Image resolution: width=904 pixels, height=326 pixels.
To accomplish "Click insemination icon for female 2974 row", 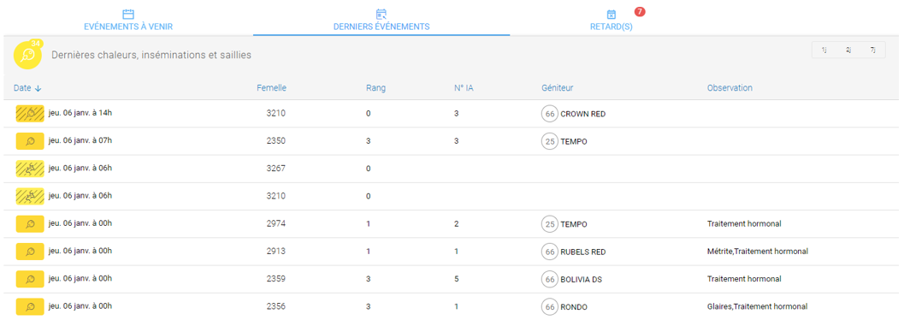I will pos(30,224).
